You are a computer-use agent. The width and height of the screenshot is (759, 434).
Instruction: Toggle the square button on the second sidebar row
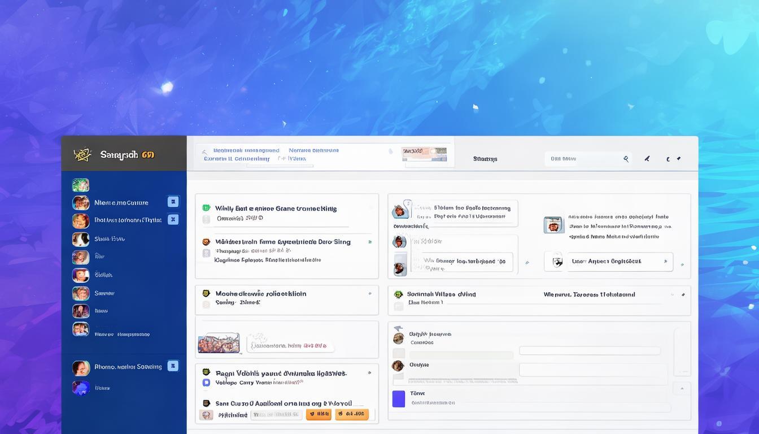(173, 202)
